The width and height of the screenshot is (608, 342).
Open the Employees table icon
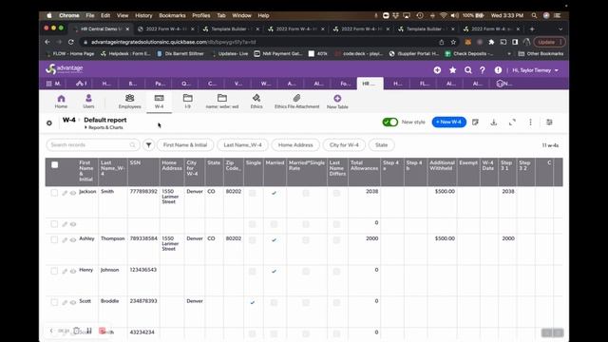tap(129, 101)
